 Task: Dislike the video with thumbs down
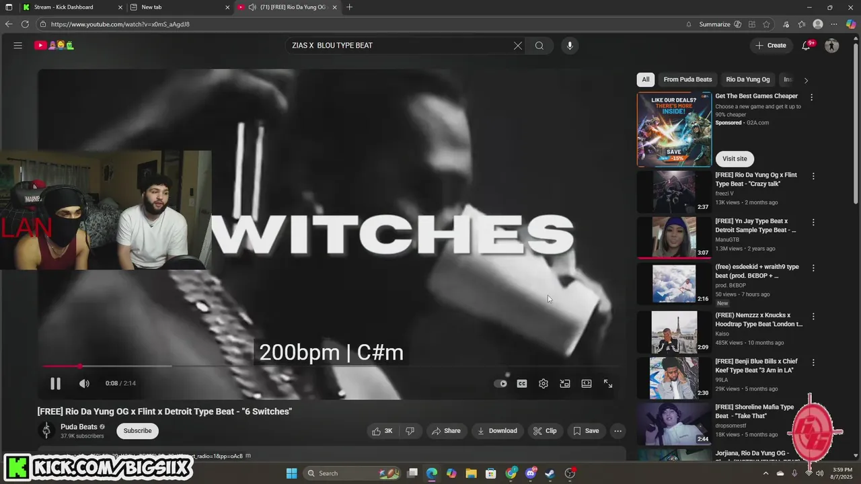(x=410, y=431)
